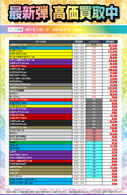Select the メガルカリオex card name
Image resolution: width=127 pixels, height=195 pixels.
(x=17, y=115)
